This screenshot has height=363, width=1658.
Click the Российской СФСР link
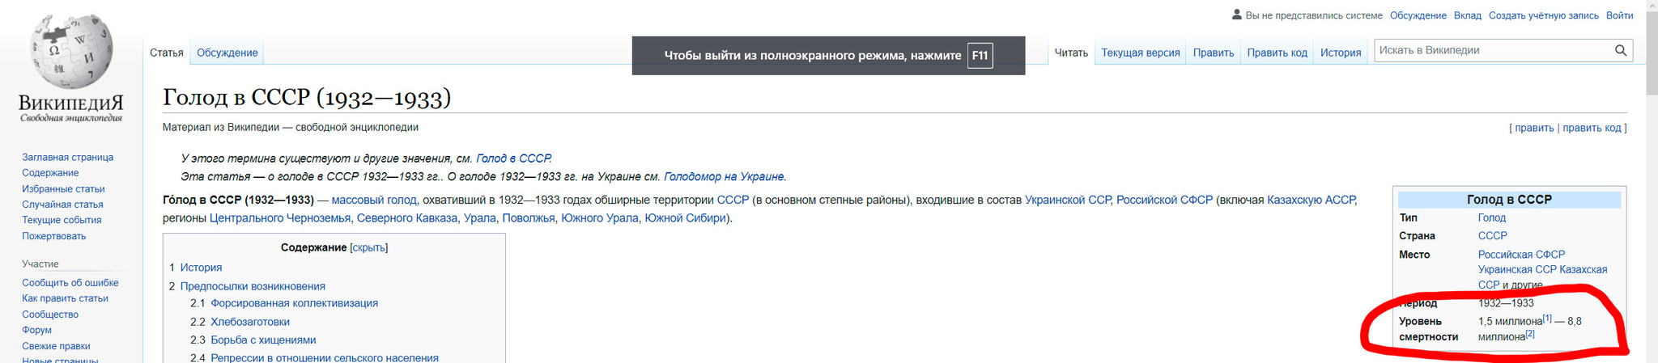coord(1164,200)
